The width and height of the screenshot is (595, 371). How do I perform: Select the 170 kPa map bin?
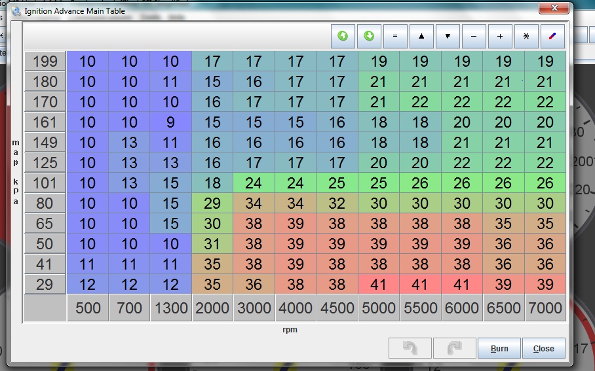pyautogui.click(x=45, y=102)
